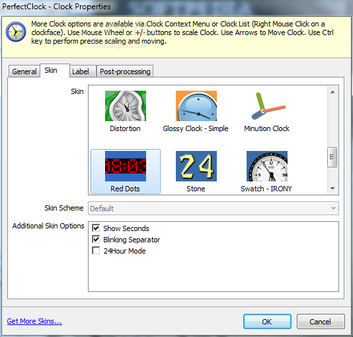Click the 'Glossy Clock - Simple' label text
Image resolution: width=353 pixels, height=337 pixels.
[196, 128]
